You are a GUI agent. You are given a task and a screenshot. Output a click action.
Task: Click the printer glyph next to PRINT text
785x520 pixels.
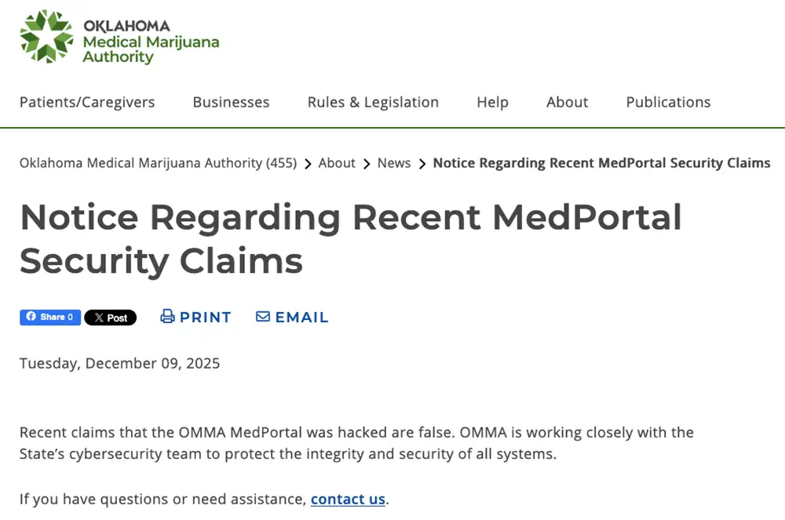coord(167,316)
